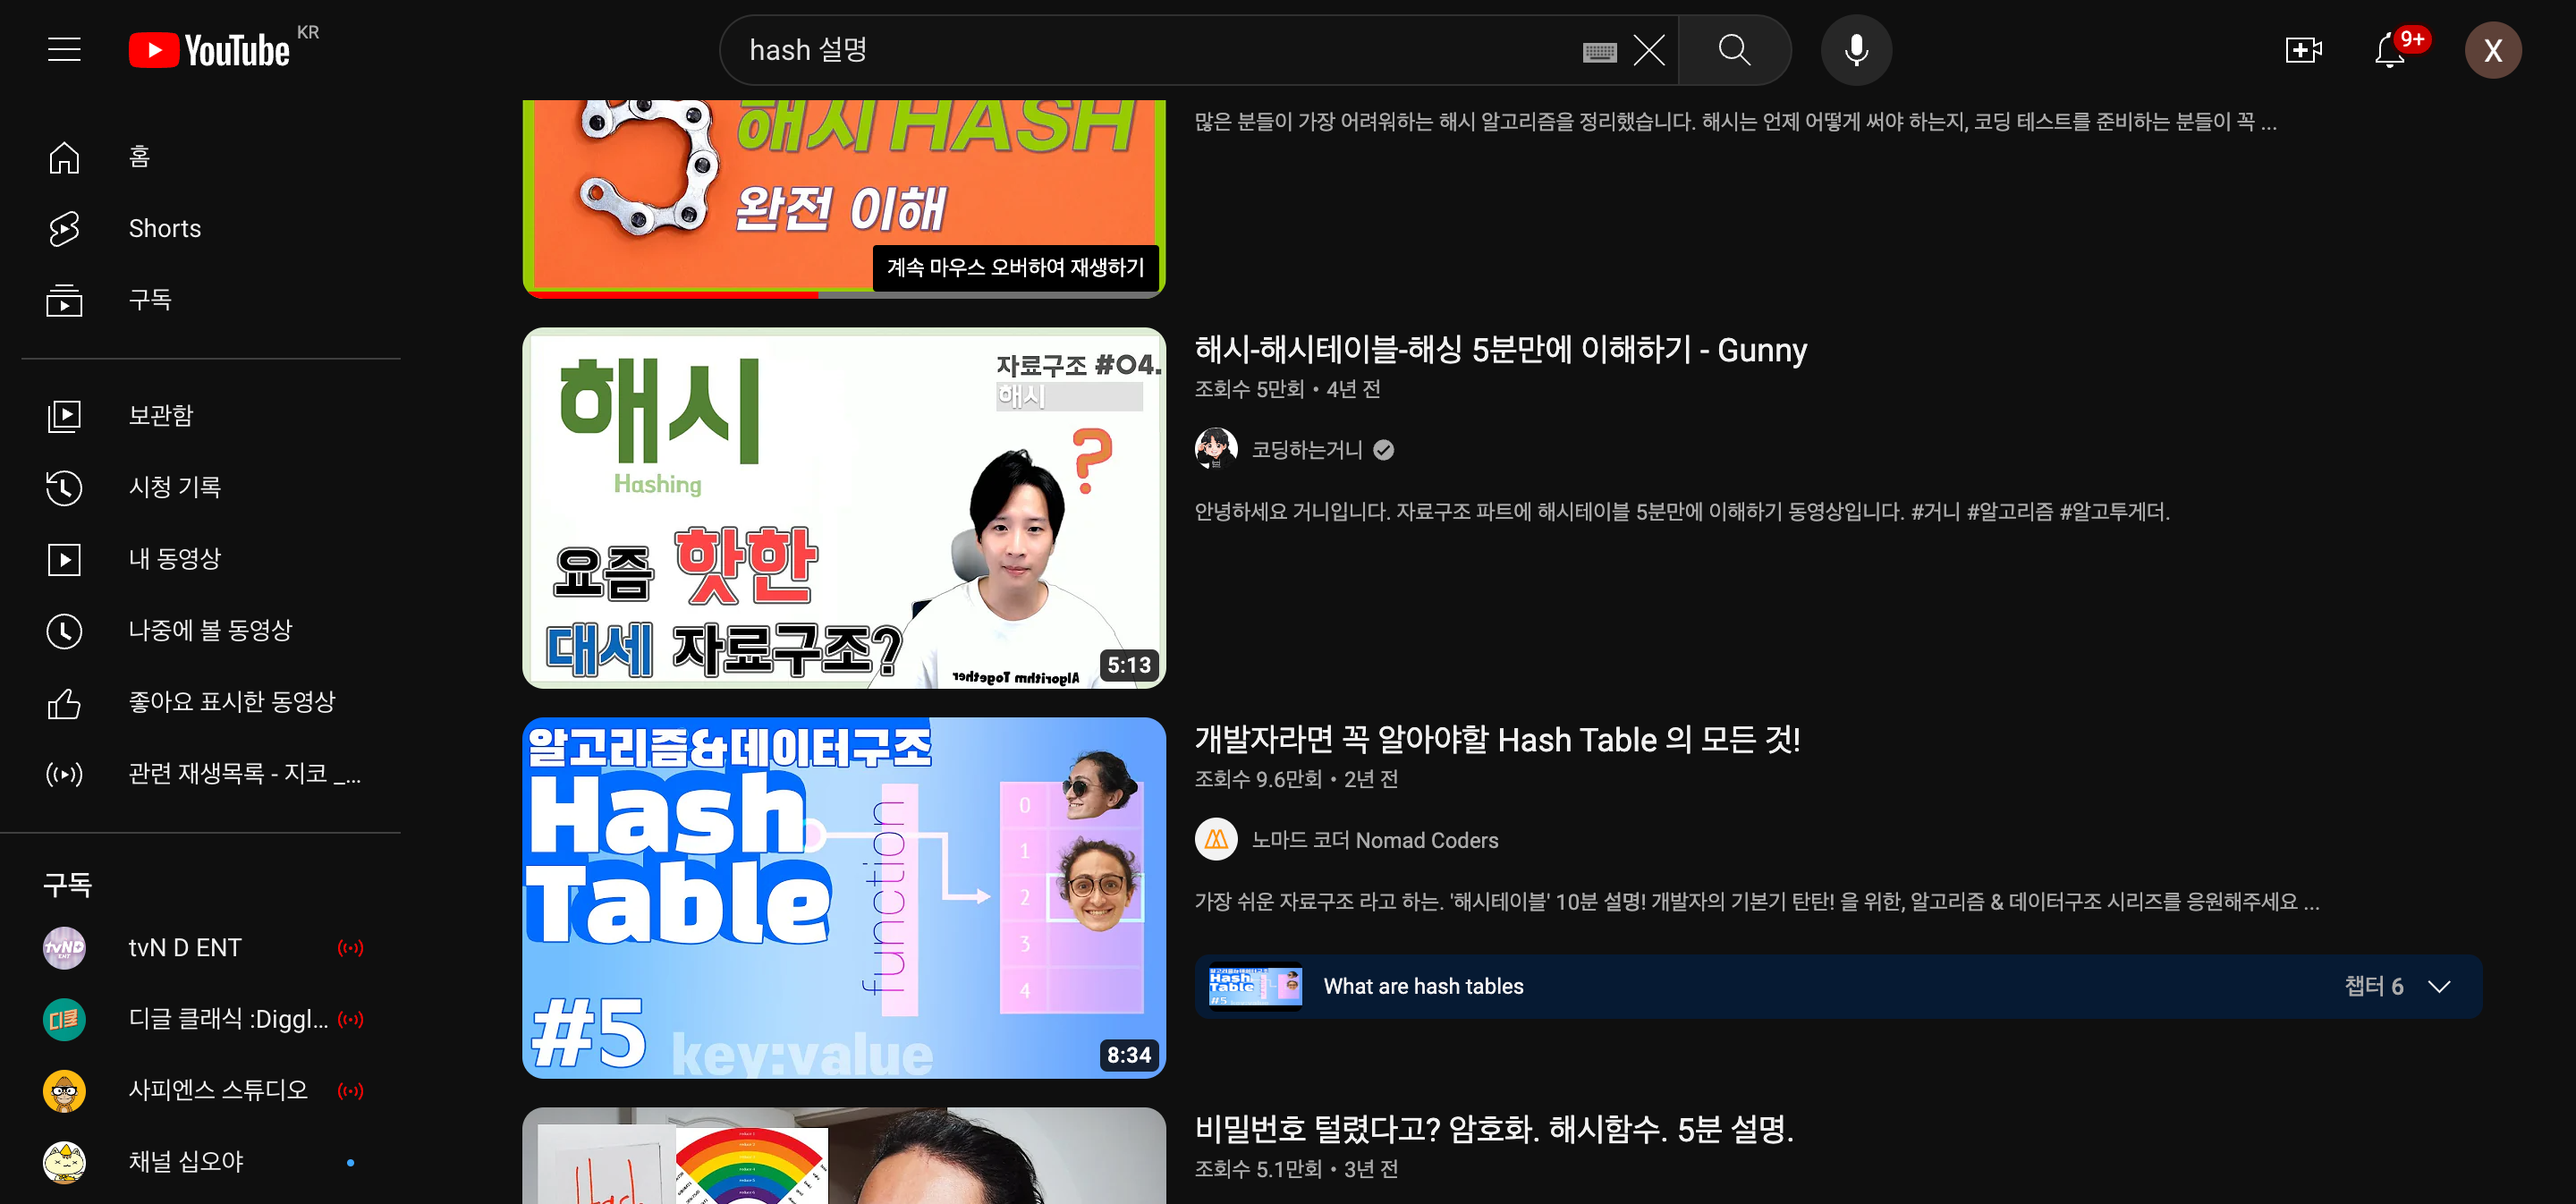The height and width of the screenshot is (1204, 2576).
Task: Open the notifications bell
Action: [x=2389, y=50]
